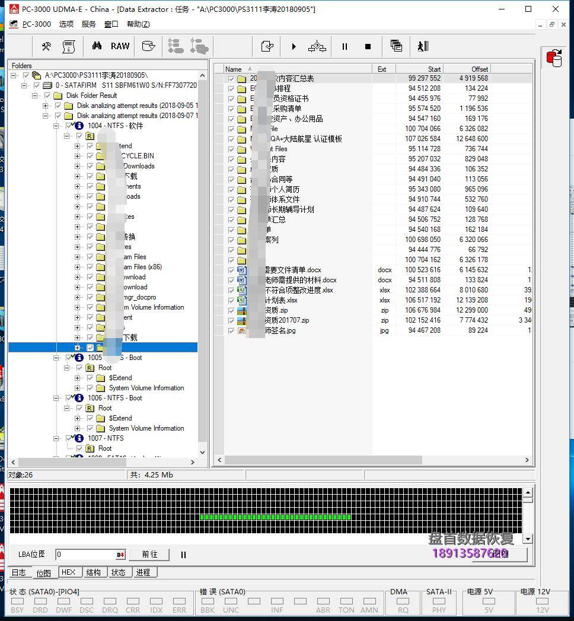Screen dimensions: 574x621
Task: Click the cascaded windows icon in toolbar
Action: (396, 46)
